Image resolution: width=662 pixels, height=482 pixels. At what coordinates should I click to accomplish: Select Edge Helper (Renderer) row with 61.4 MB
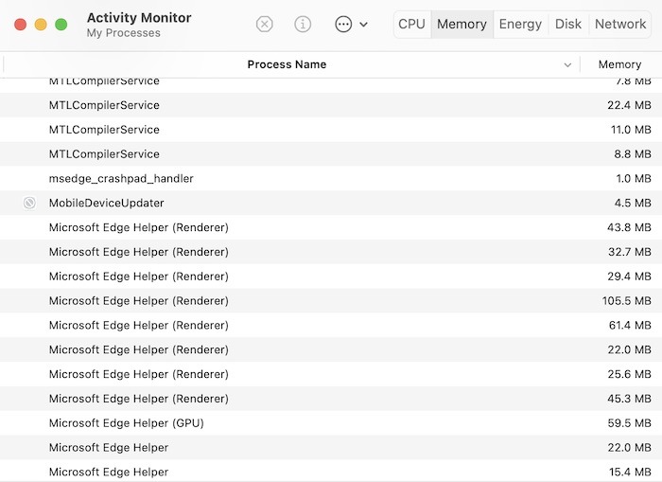point(331,326)
